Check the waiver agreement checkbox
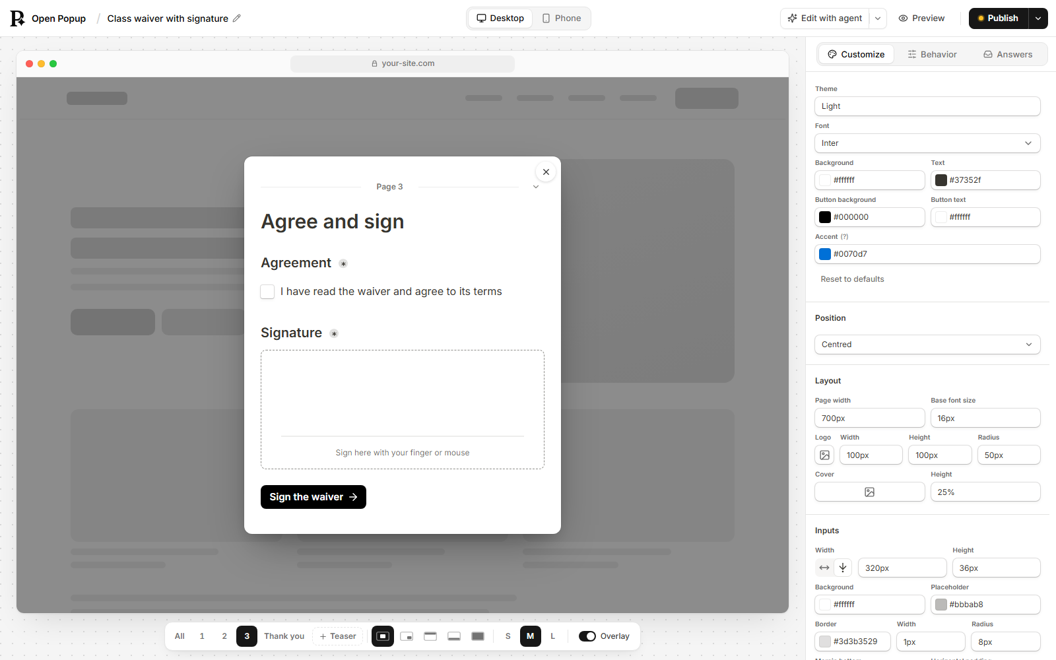1056x660 pixels. tap(267, 292)
